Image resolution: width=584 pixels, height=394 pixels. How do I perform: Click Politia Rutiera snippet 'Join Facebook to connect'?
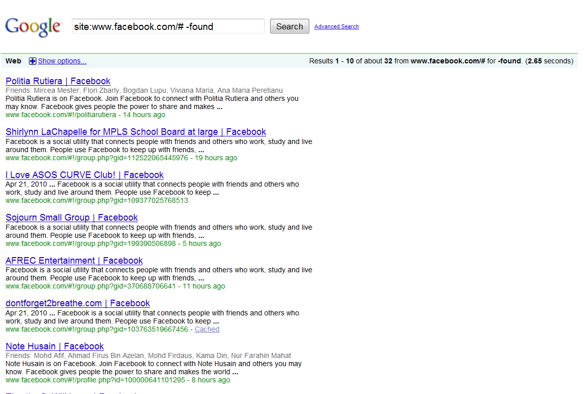coord(152,103)
